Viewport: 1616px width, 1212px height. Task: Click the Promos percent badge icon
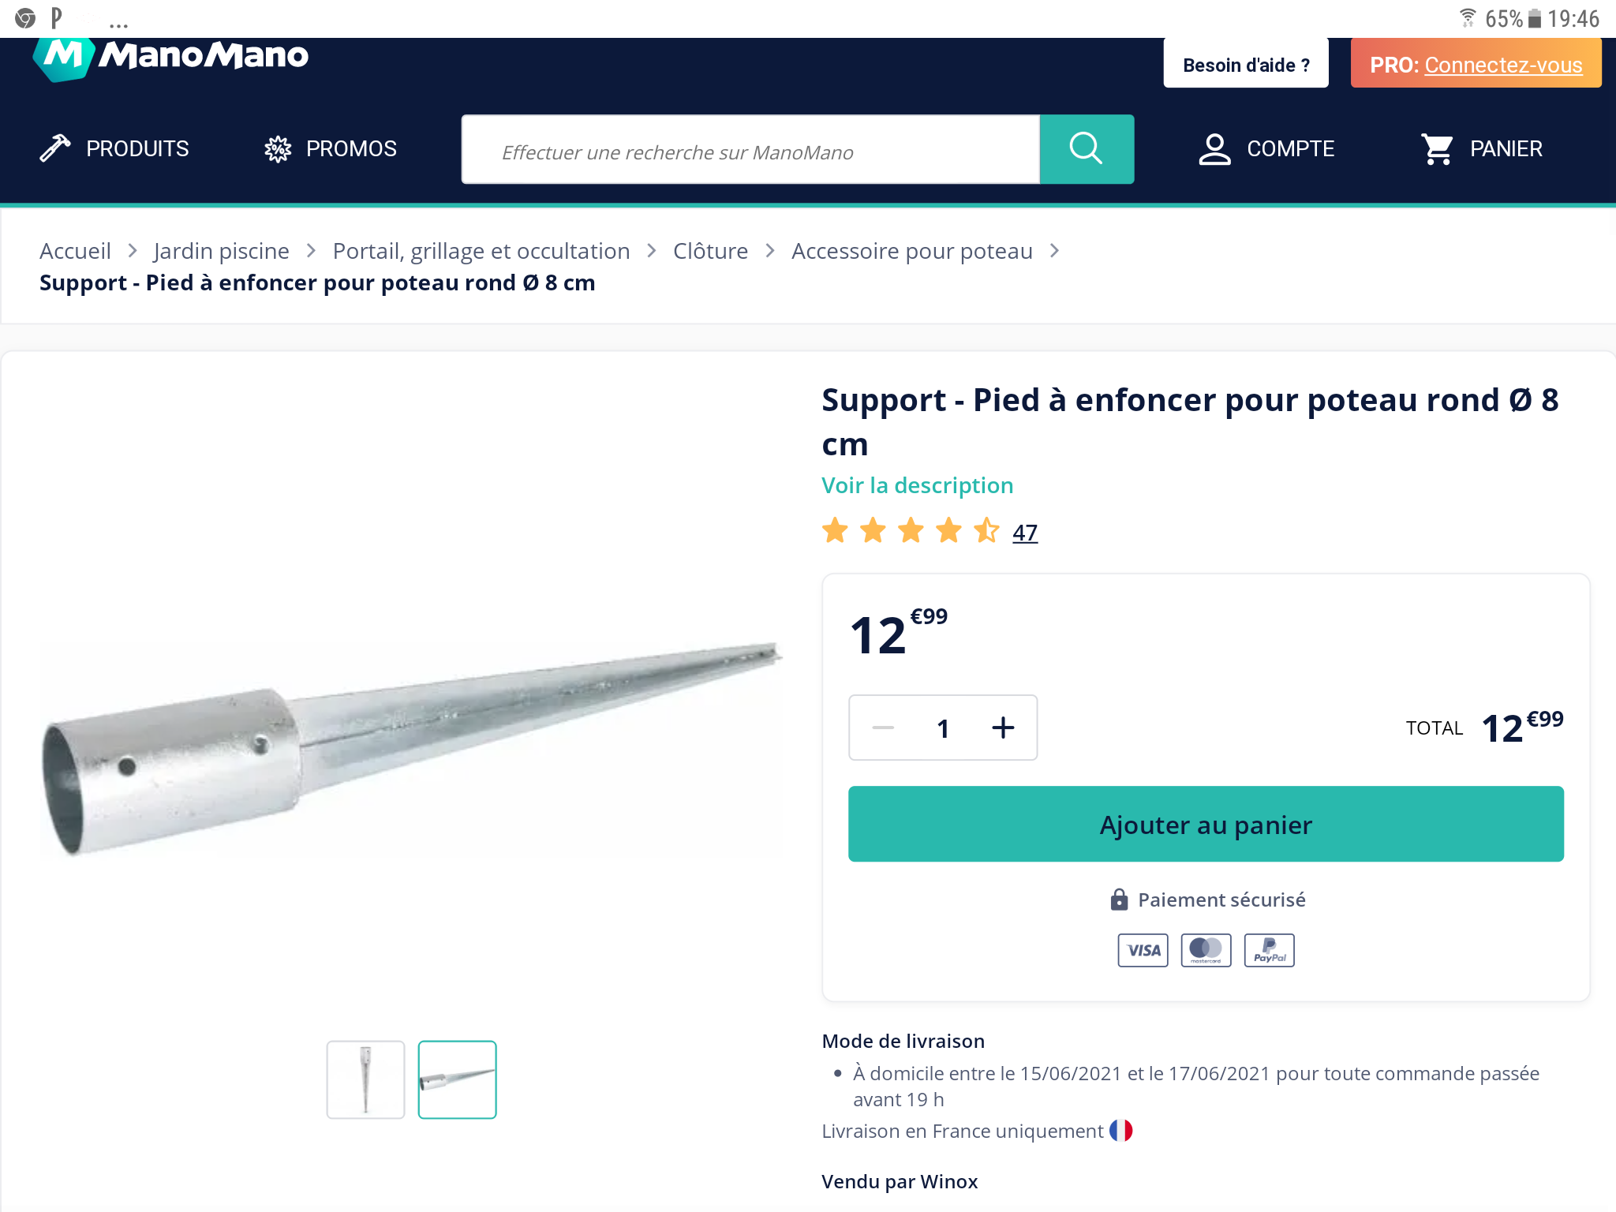pos(278,148)
